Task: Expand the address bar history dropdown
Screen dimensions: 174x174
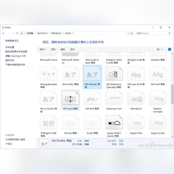Action: [128, 33]
